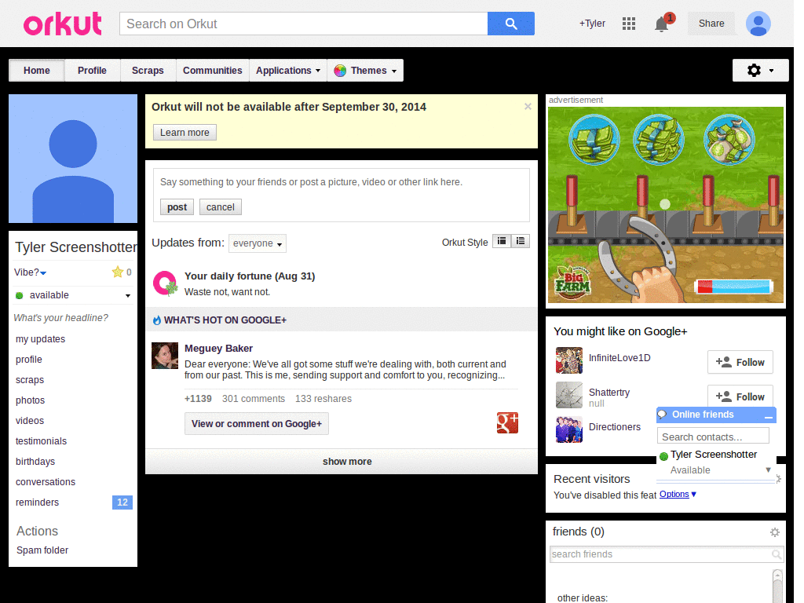Screen dimensions: 804x603
Task: Open the friends panel gear icon
Action: tap(775, 532)
